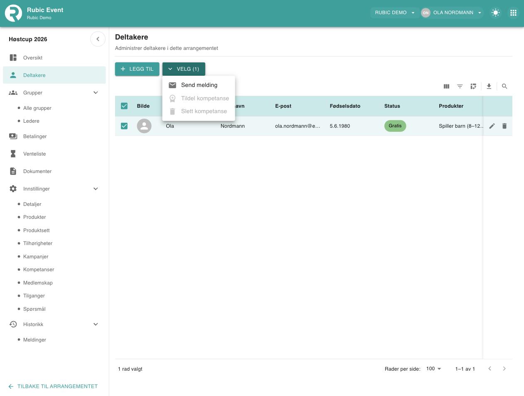The height and width of the screenshot is (396, 524).
Task: Click Ola's profile picture avatar
Action: coord(144,126)
